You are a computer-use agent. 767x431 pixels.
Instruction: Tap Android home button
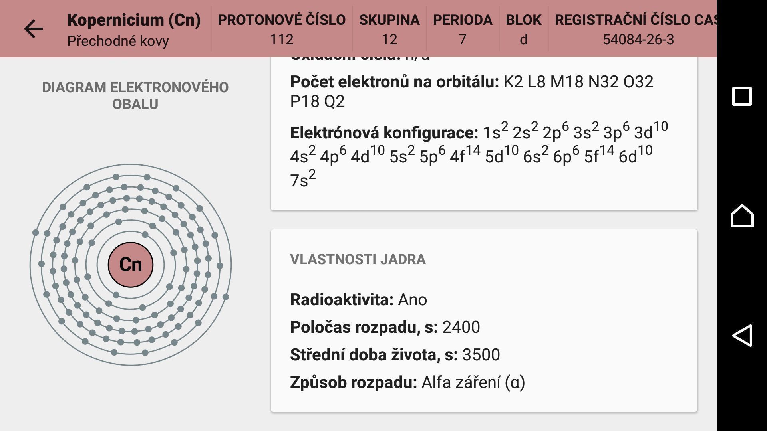[x=742, y=216]
